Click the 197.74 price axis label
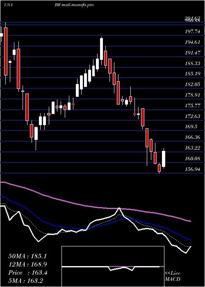This screenshot has height=287, width=205. [x=192, y=32]
